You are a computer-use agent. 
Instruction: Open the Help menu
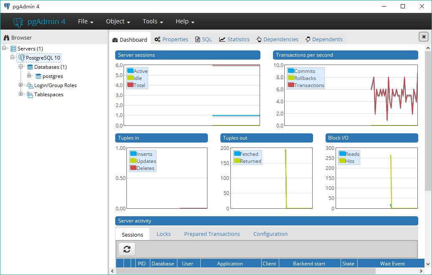point(185,21)
